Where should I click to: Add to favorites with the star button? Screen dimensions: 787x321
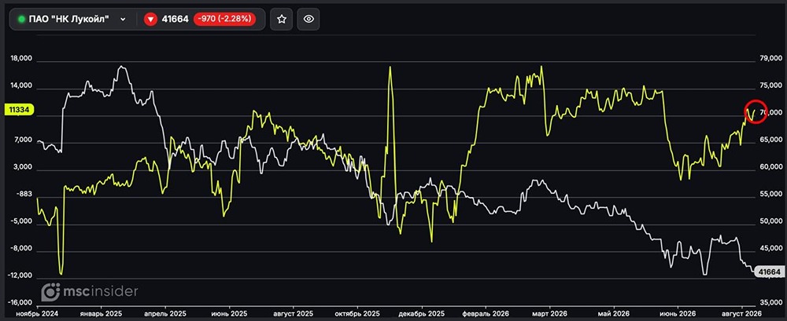coord(282,19)
